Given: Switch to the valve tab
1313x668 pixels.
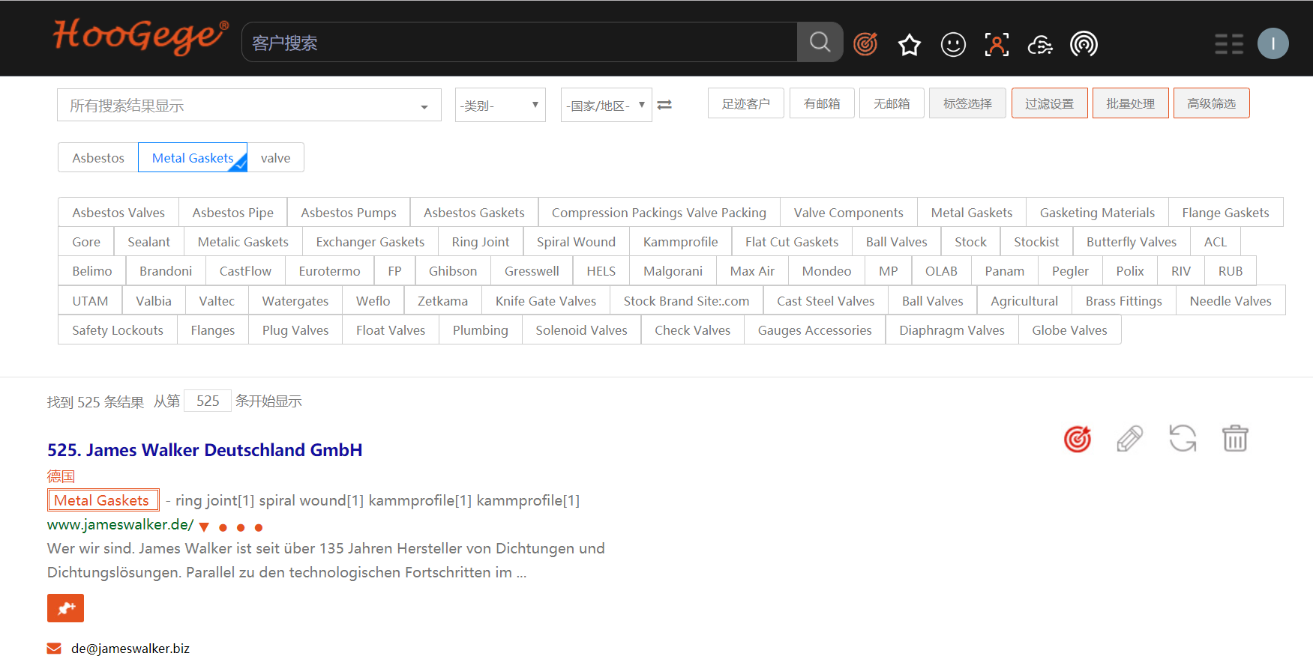Looking at the screenshot, I should coord(275,158).
